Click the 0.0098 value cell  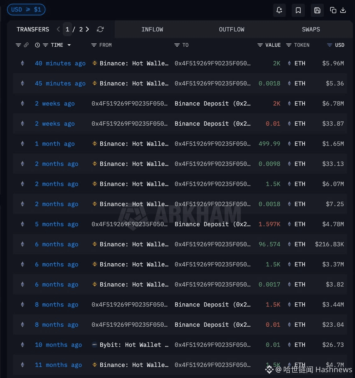pyautogui.click(x=269, y=164)
